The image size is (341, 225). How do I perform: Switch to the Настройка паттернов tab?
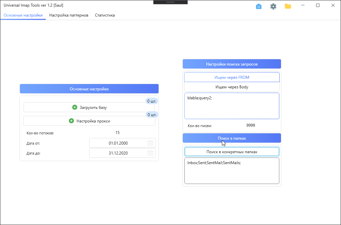click(x=69, y=15)
